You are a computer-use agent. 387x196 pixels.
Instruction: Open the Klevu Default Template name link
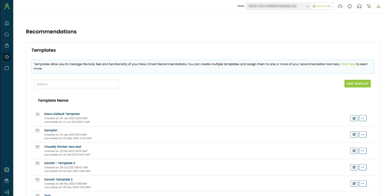[x=62, y=114]
